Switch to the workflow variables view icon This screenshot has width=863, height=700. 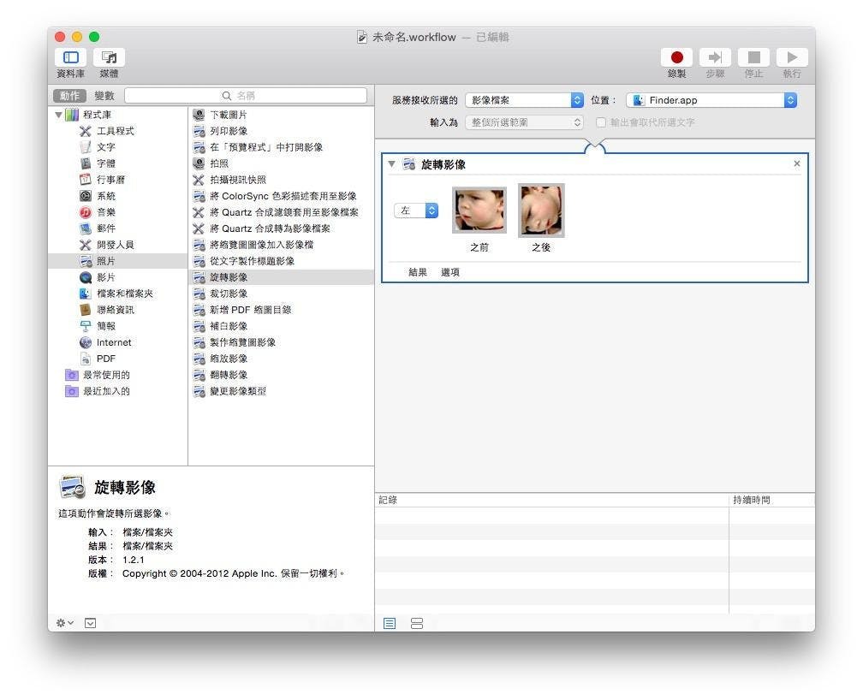click(417, 624)
